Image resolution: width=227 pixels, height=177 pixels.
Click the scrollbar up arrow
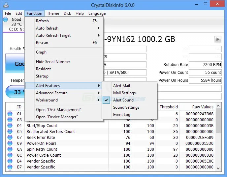(218, 106)
